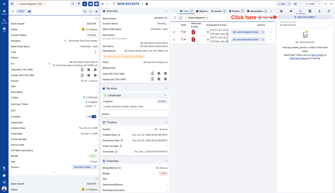Open the Attachments Type dropdown
This screenshot has width=335, height=193.
point(305,24)
